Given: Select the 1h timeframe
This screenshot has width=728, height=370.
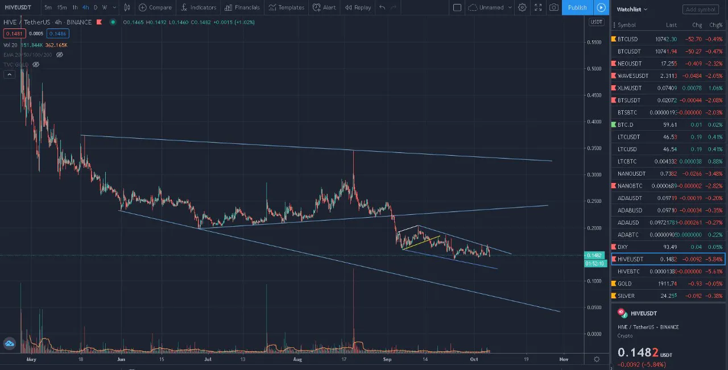Looking at the screenshot, I should (x=75, y=7).
